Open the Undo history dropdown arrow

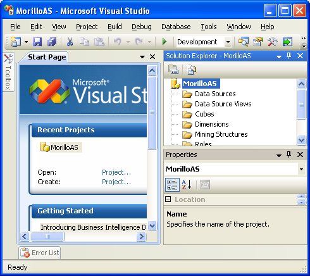(128, 42)
